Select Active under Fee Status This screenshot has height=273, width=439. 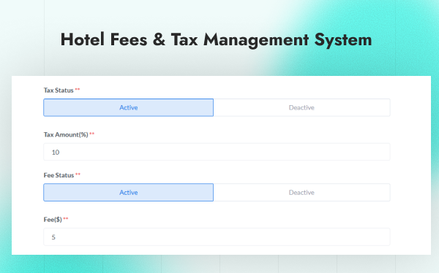(x=129, y=193)
